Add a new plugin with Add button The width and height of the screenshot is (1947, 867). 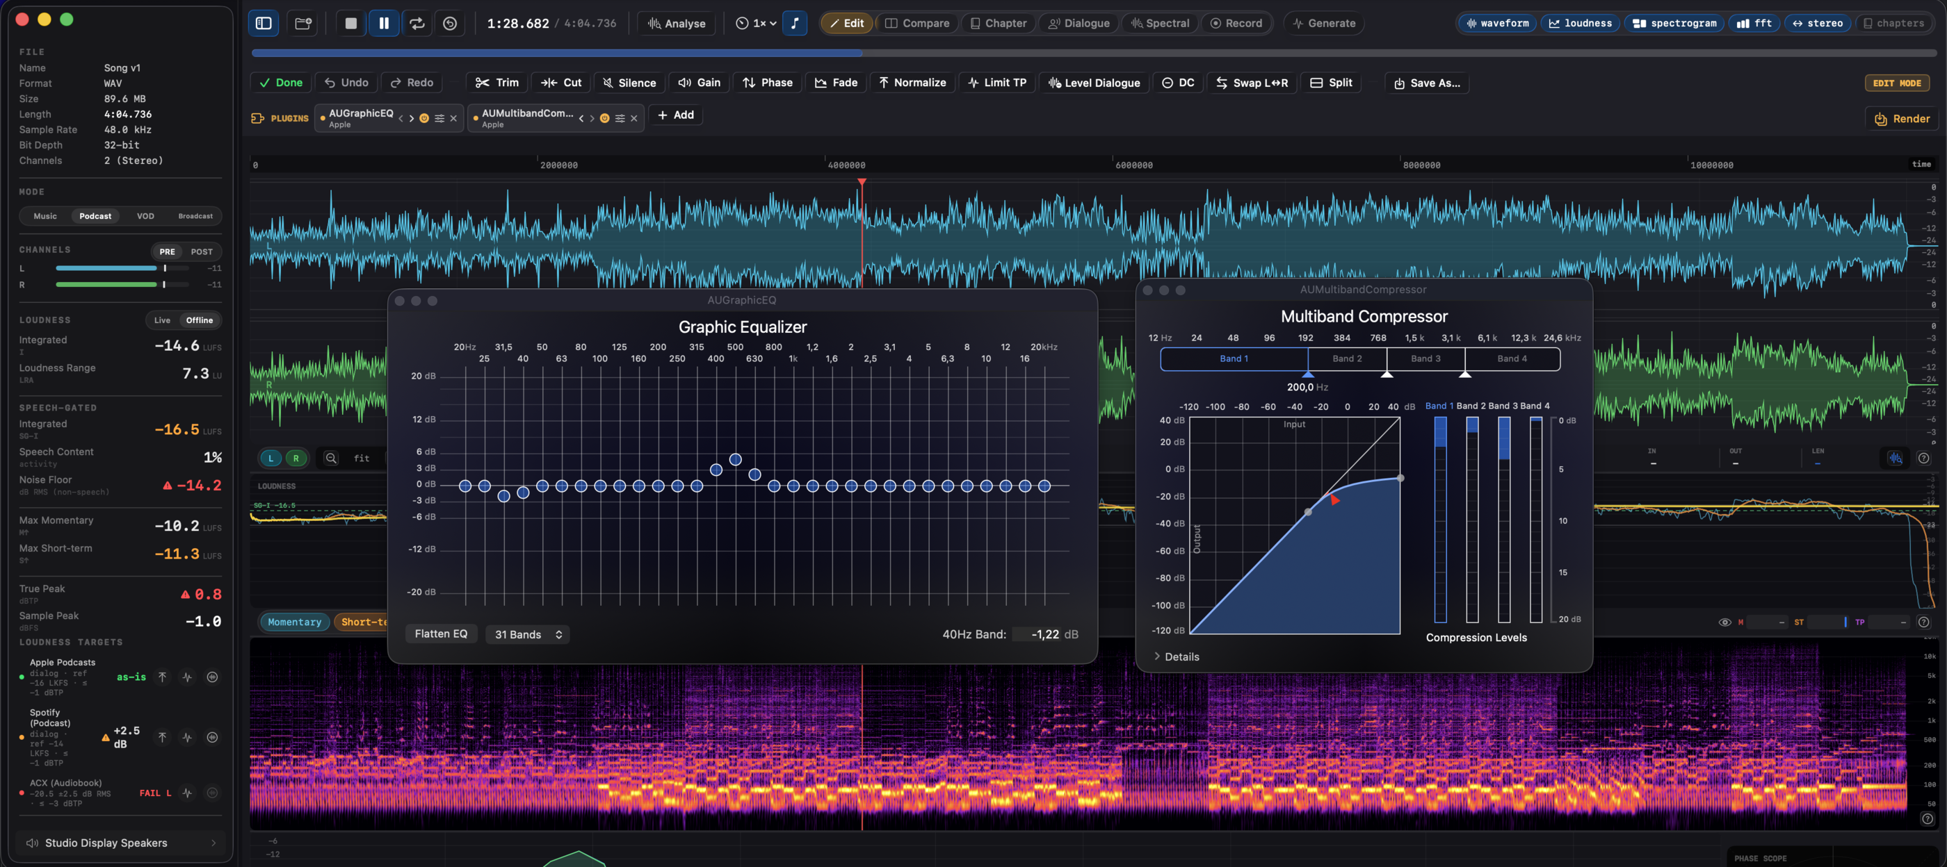[676, 115]
